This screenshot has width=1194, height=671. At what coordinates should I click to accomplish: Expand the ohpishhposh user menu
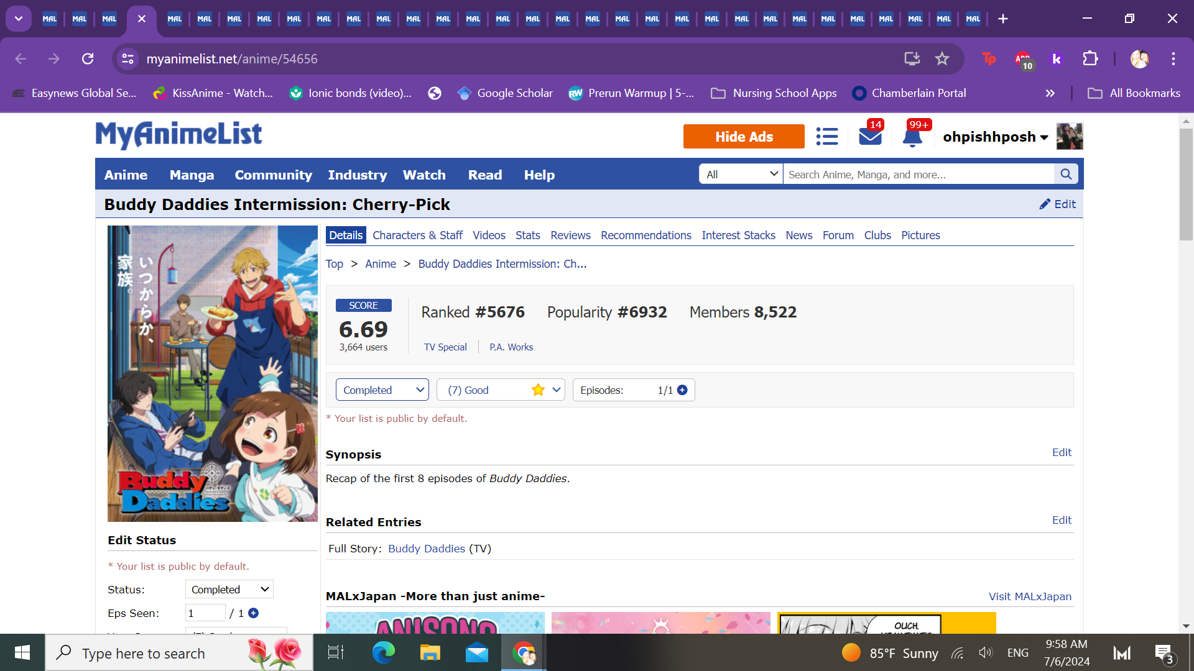point(995,137)
